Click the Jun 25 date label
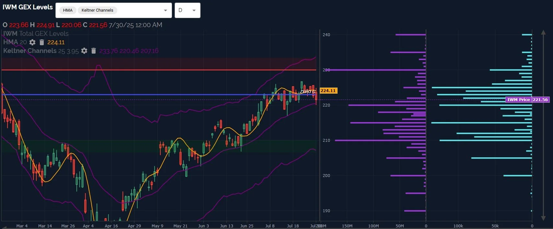The width and height of the screenshot is (553, 229). (247, 226)
